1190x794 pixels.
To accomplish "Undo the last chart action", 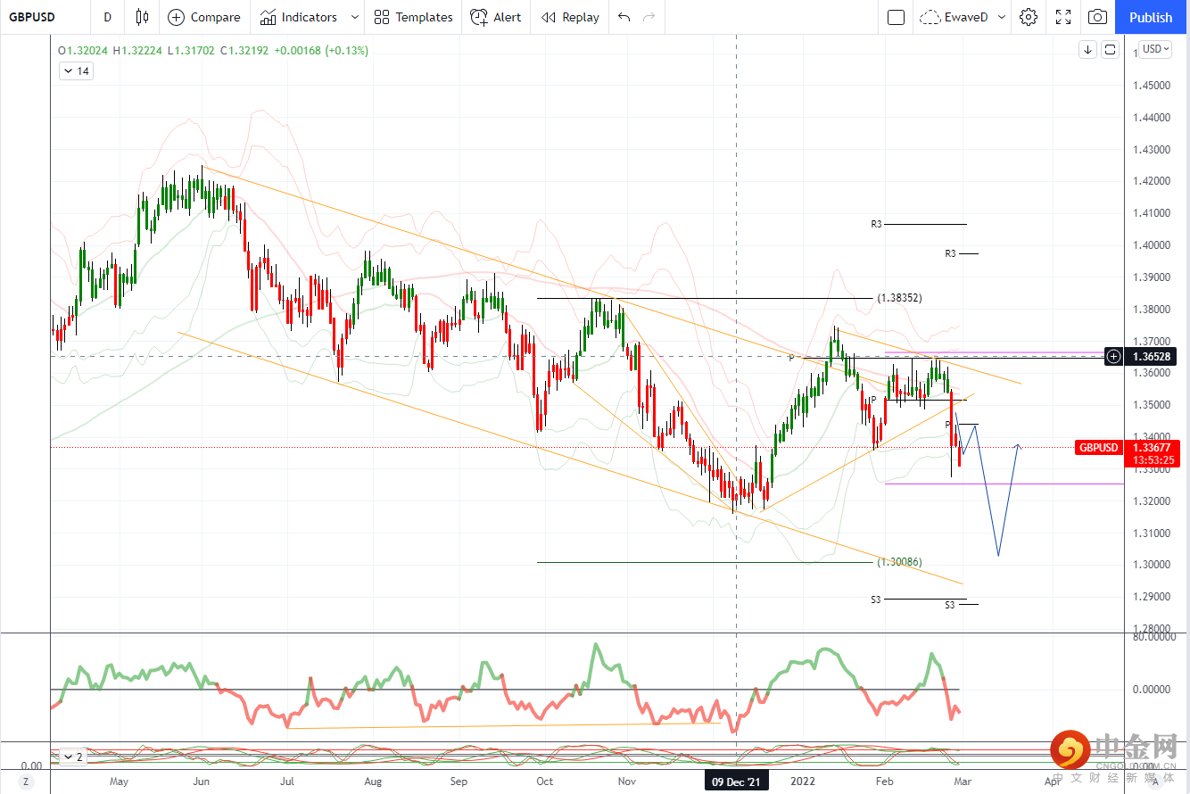I will (x=624, y=17).
